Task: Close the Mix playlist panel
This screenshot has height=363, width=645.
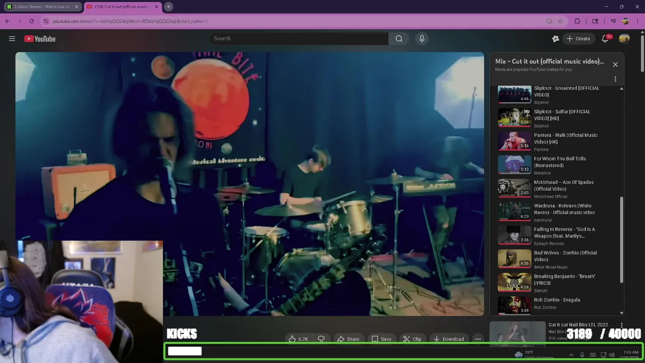Action: point(615,65)
